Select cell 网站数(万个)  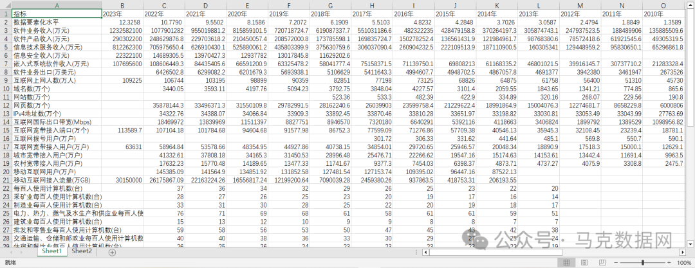pos(56,97)
